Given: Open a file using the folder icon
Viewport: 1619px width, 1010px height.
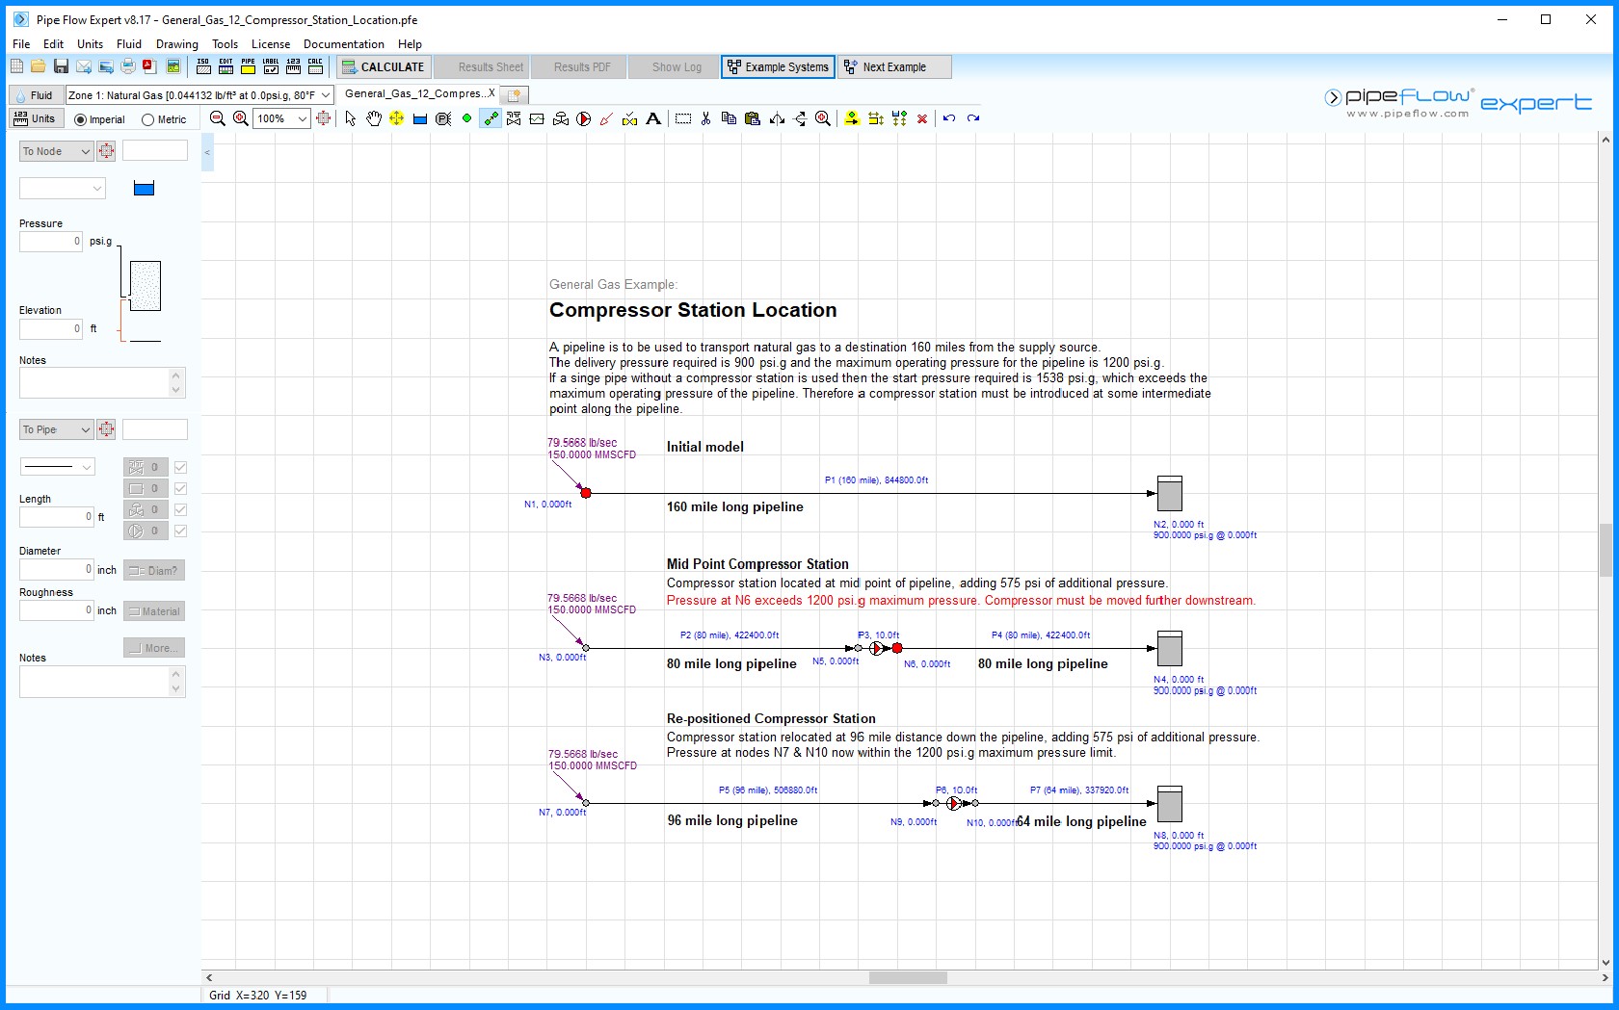Looking at the screenshot, I should [x=38, y=66].
